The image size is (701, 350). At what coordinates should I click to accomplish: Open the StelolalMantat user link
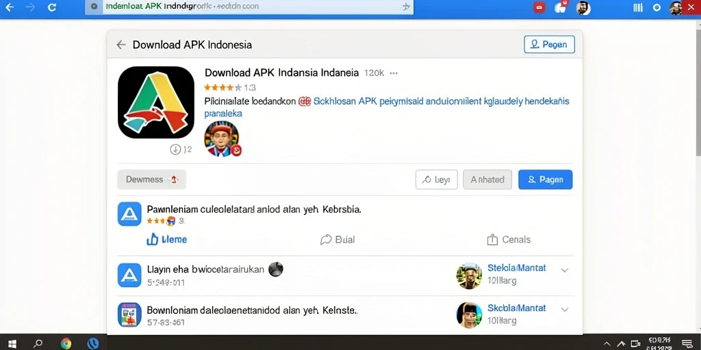(516, 268)
